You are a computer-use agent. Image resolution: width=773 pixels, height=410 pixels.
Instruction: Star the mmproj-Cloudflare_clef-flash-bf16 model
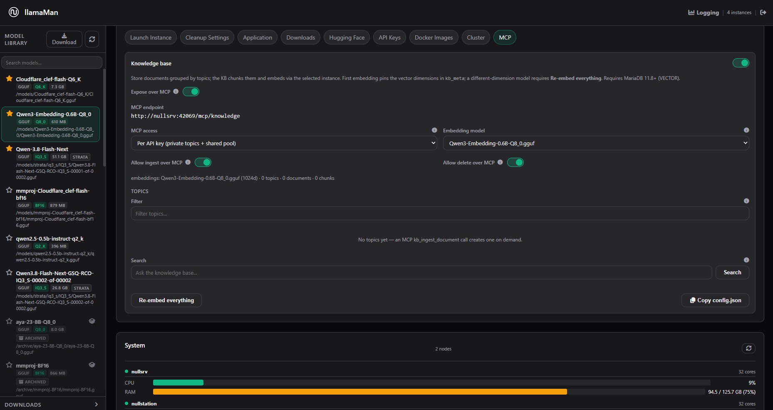9,190
